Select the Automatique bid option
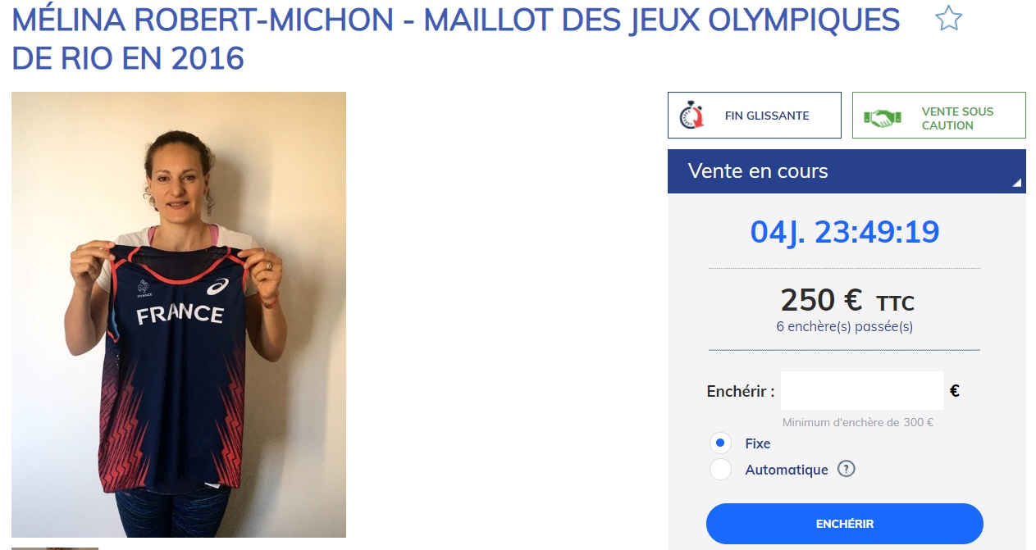Viewport: 1036px width, 550px height. point(720,470)
